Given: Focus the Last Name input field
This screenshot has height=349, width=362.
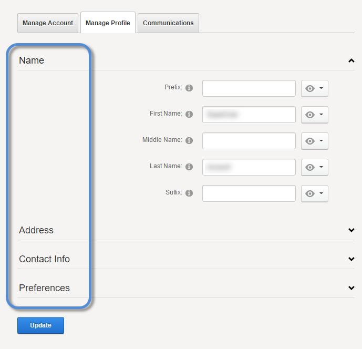Looking at the screenshot, I should point(249,167).
